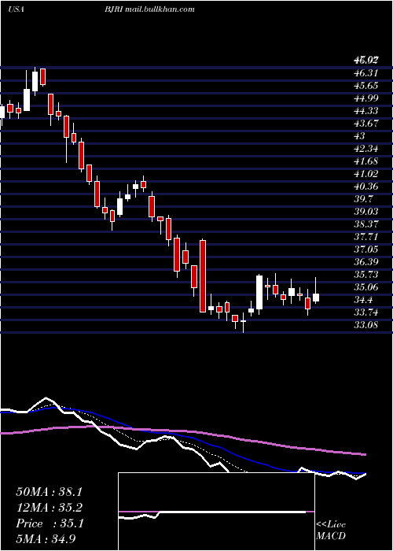393x551 pixels.
Task: Click inside the MACD inset panel
Action: 216,512
